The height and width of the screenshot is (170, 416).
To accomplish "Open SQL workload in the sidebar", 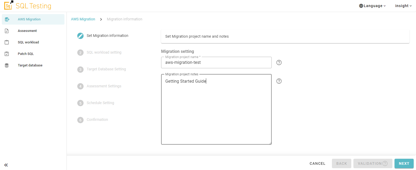I will point(33,42).
